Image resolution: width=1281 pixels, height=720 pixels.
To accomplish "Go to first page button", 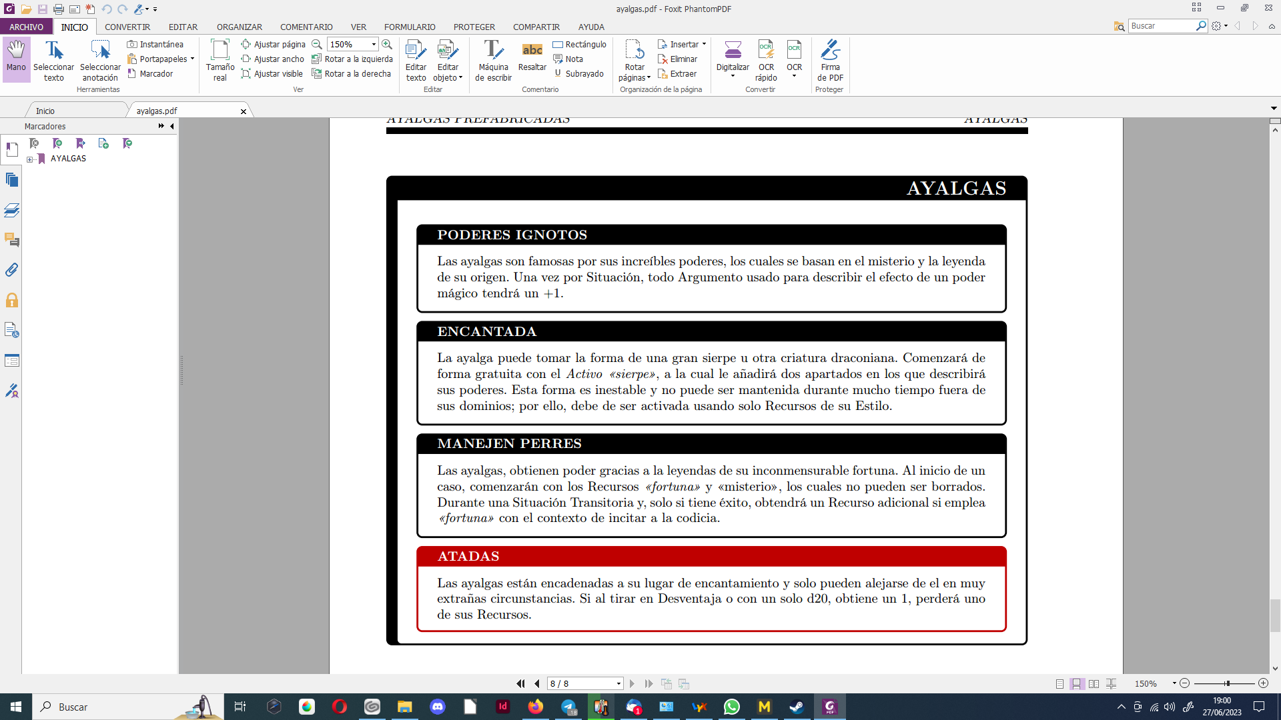I will coord(520,683).
